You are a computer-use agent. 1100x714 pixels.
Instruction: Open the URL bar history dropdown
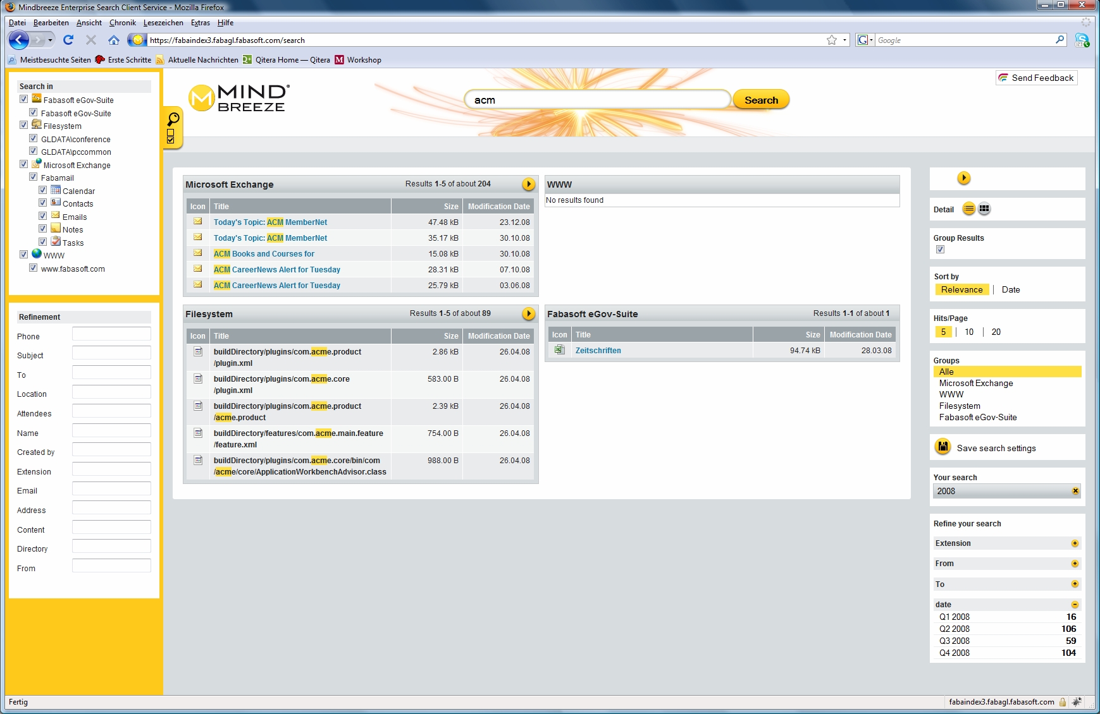coord(844,40)
